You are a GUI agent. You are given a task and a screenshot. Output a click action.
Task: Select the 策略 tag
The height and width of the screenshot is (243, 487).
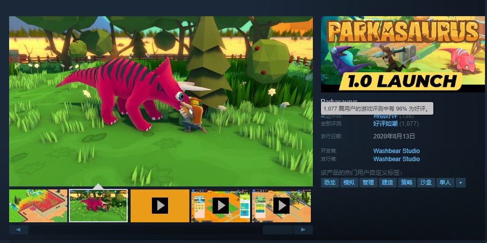[x=407, y=182]
